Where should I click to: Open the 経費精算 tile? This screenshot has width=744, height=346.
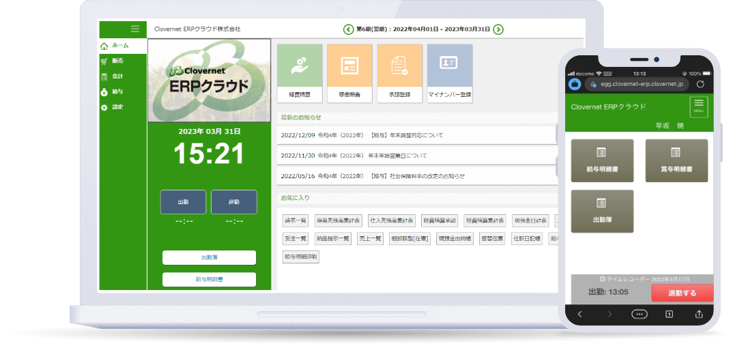click(300, 74)
